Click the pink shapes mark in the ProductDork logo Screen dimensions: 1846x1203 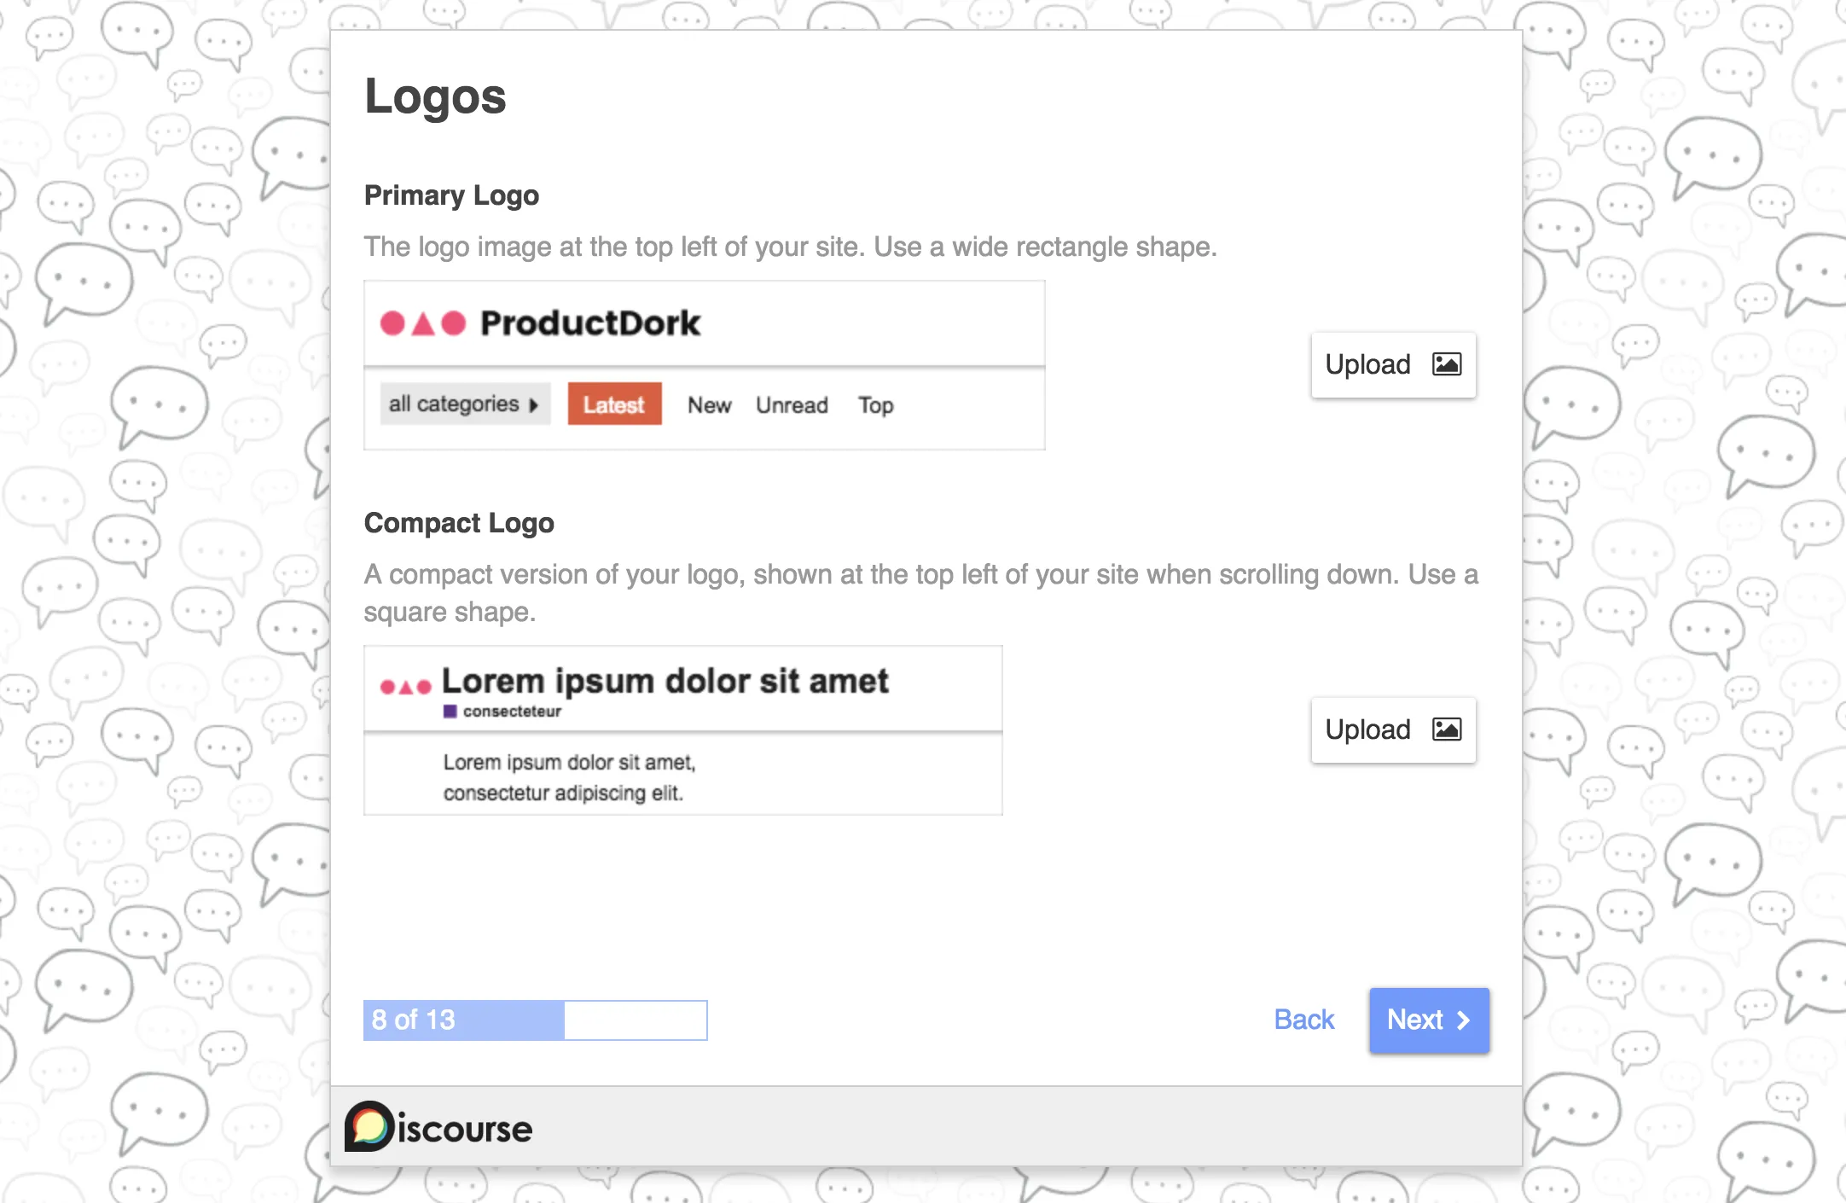coord(424,323)
